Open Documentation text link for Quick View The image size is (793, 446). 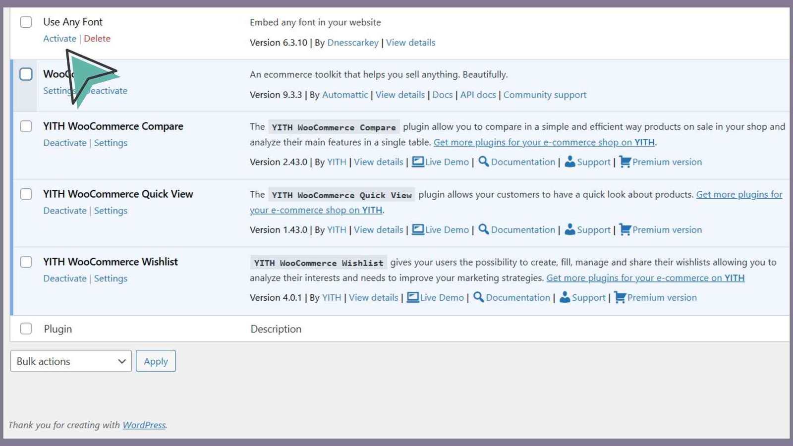[x=523, y=230]
